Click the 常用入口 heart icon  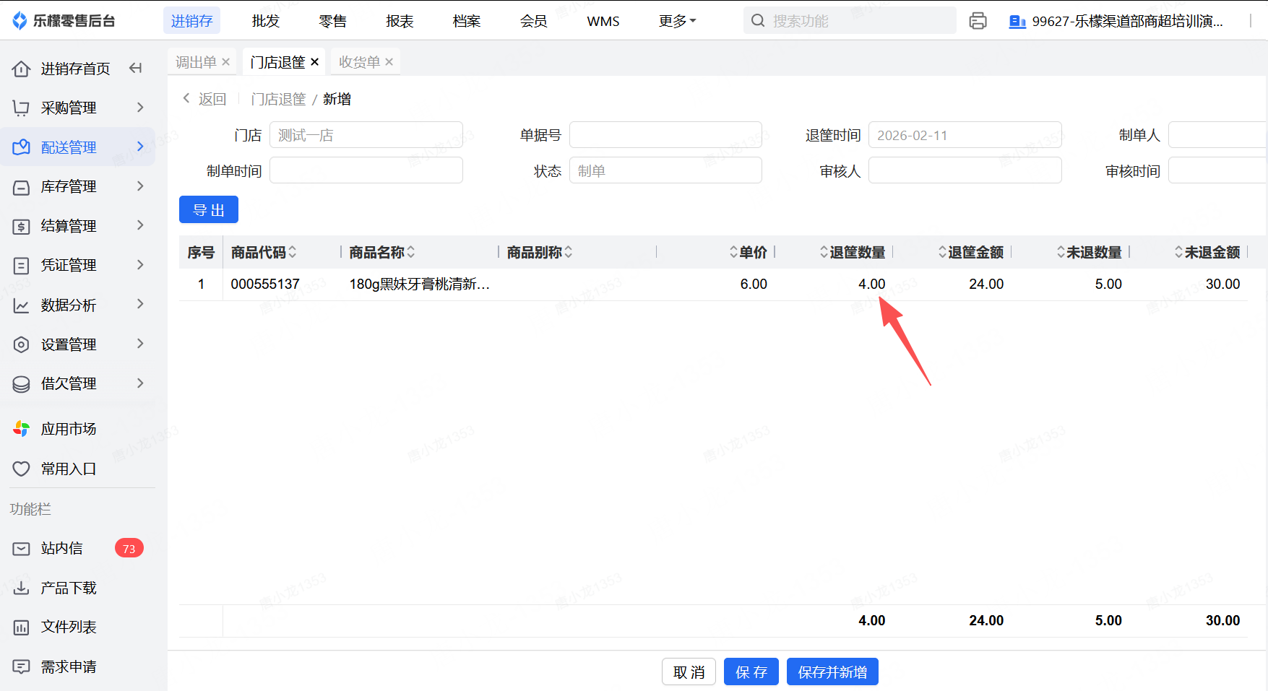[22, 469]
